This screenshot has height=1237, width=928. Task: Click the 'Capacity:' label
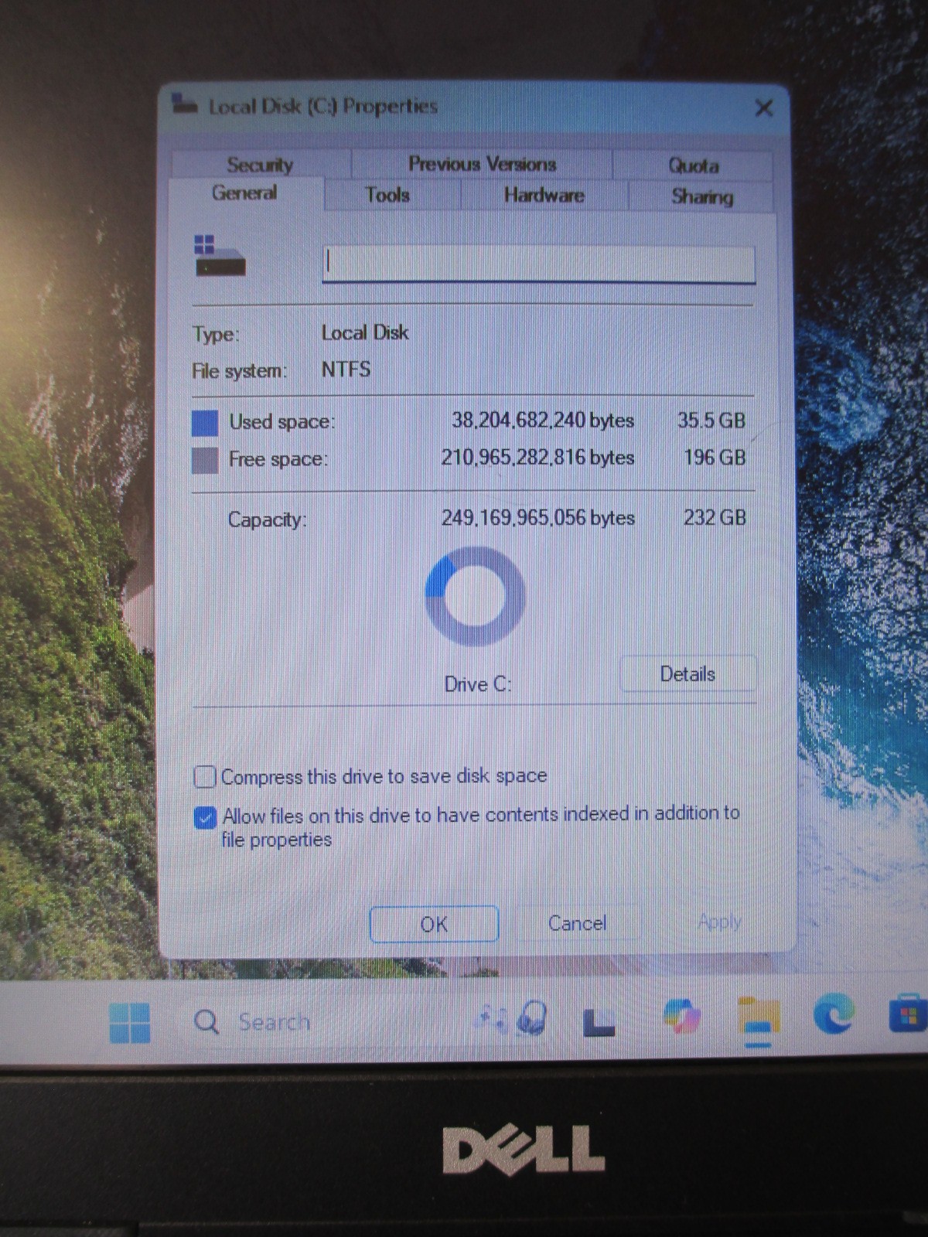tap(267, 520)
